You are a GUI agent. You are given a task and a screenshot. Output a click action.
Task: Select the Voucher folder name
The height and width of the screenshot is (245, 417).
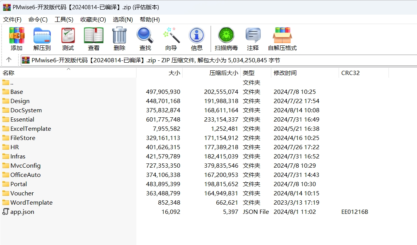pos(22,193)
